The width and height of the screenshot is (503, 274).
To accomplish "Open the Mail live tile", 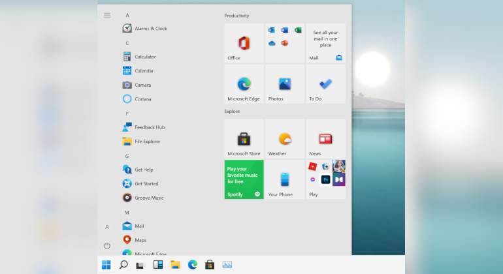I will [x=325, y=43].
